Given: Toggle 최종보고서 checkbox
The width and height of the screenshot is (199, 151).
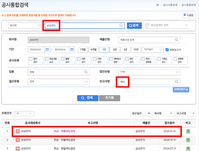Looking at the screenshot, I should pos(167,50).
